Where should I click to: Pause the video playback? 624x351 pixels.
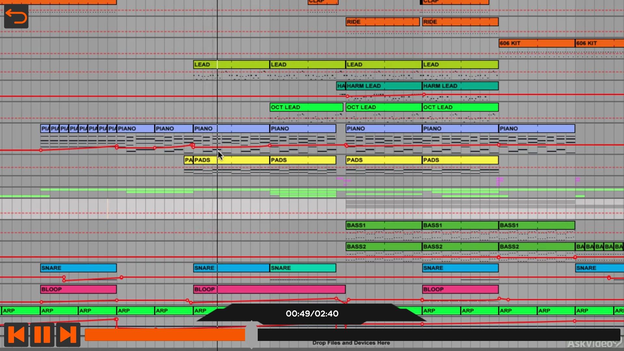[42, 335]
